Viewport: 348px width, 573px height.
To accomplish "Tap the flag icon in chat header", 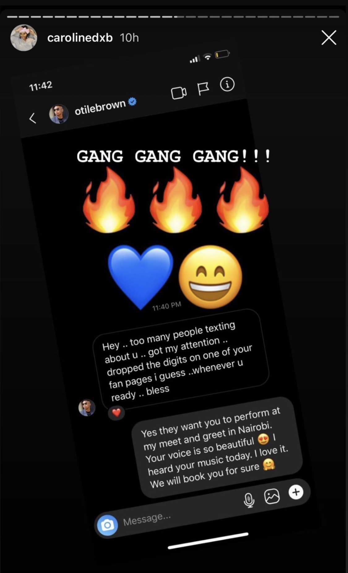I will pos(203,89).
